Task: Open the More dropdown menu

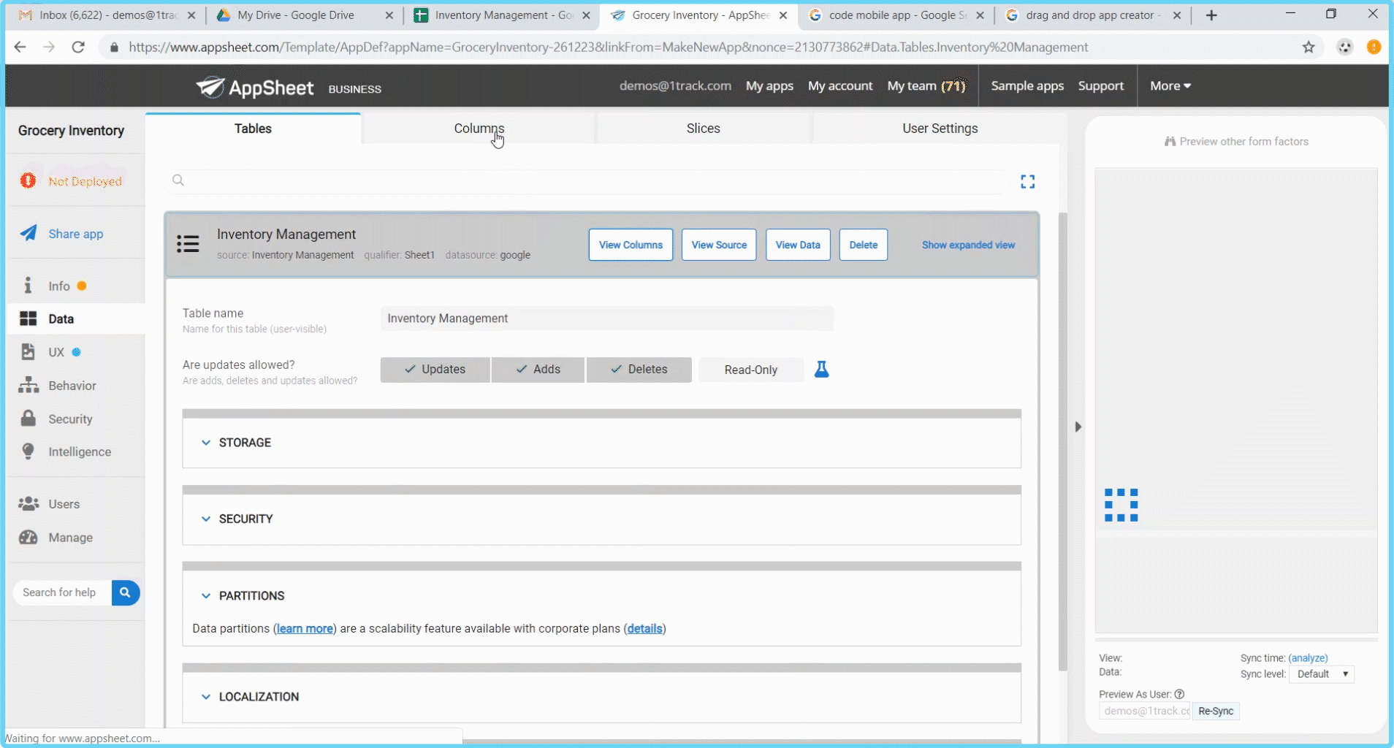Action: [1170, 85]
